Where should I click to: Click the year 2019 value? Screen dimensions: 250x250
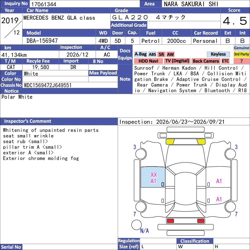point(10,20)
